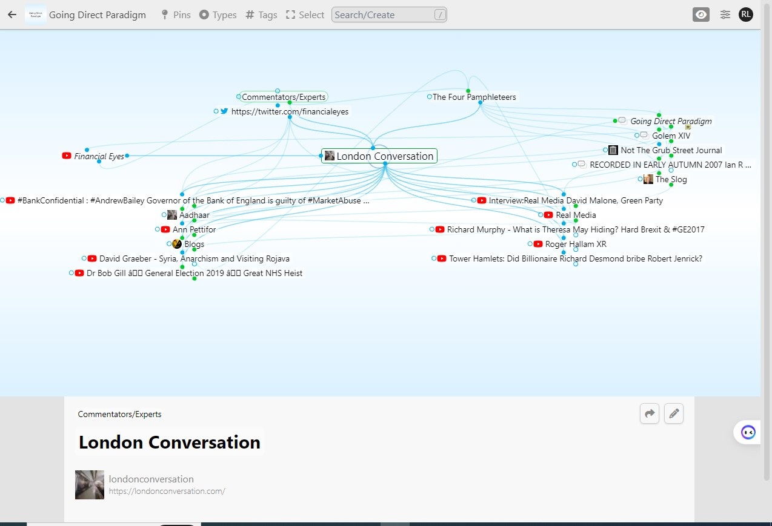Click the Search/Create input field

(389, 15)
